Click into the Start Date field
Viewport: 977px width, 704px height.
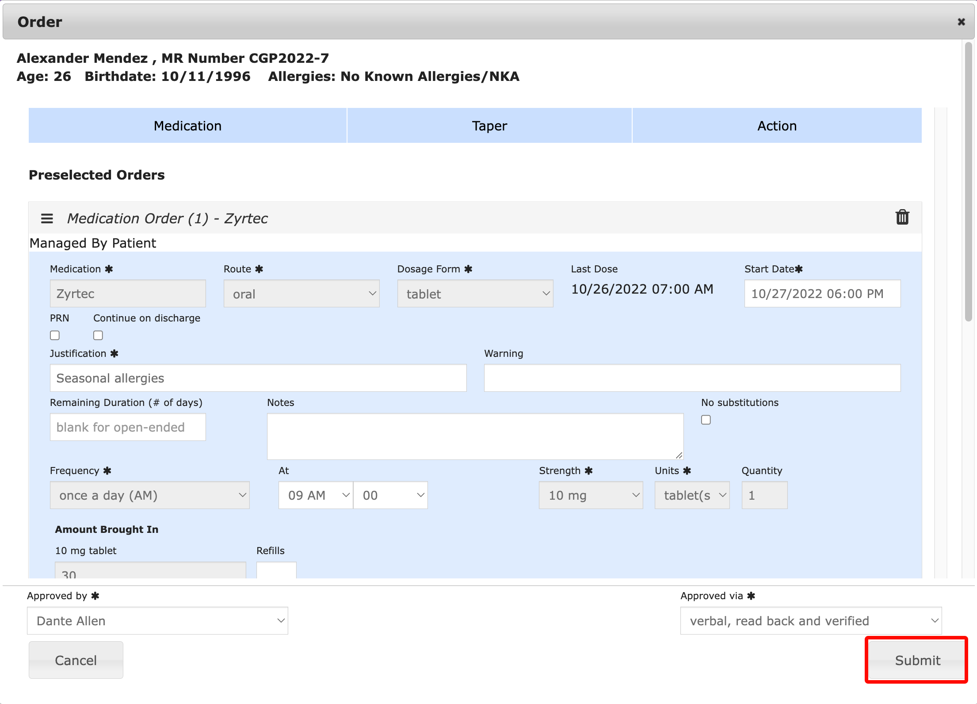point(822,294)
